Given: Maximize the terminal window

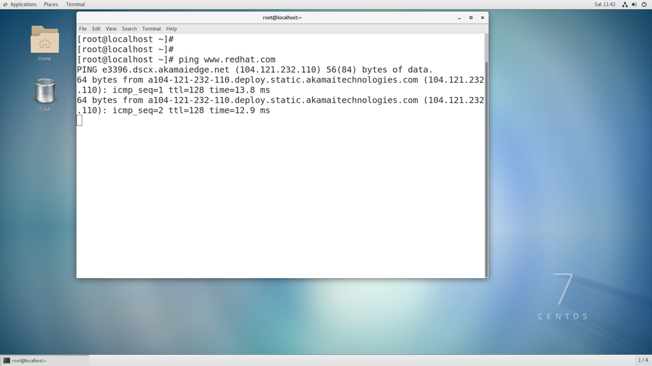Looking at the screenshot, I should [x=471, y=18].
